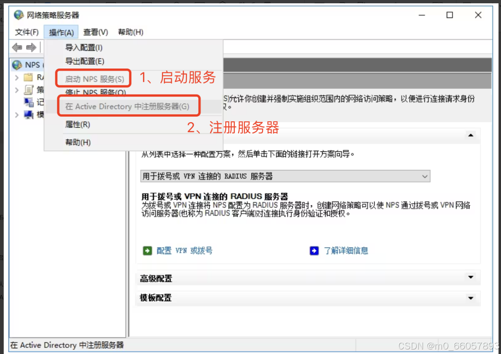Screen dimensions: 501x354
Task: Click the 网络策略服务器 title bar globe icon
Action: pyautogui.click(x=19, y=15)
